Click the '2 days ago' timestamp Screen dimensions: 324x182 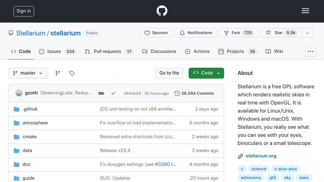click(x=207, y=109)
